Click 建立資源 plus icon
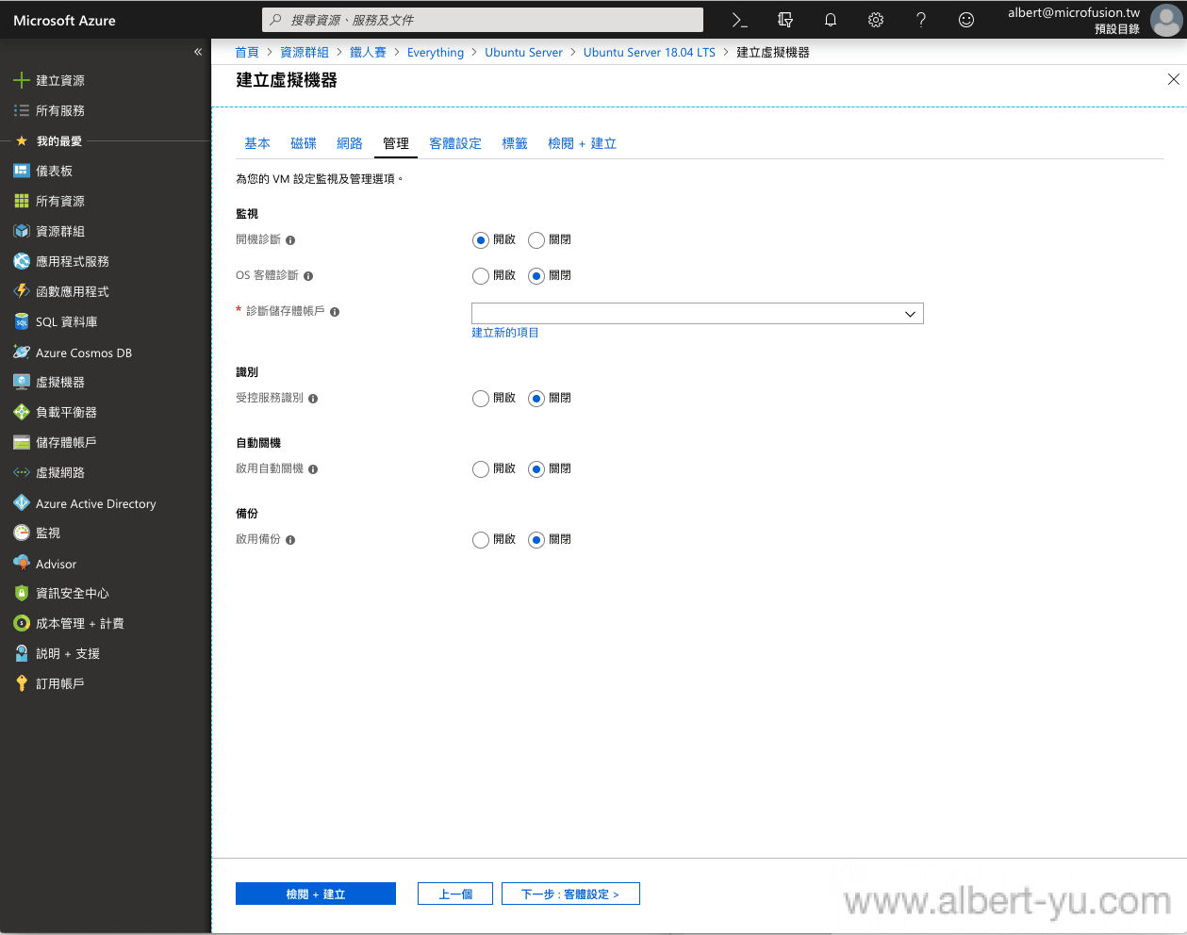The height and width of the screenshot is (935, 1187). [x=22, y=80]
